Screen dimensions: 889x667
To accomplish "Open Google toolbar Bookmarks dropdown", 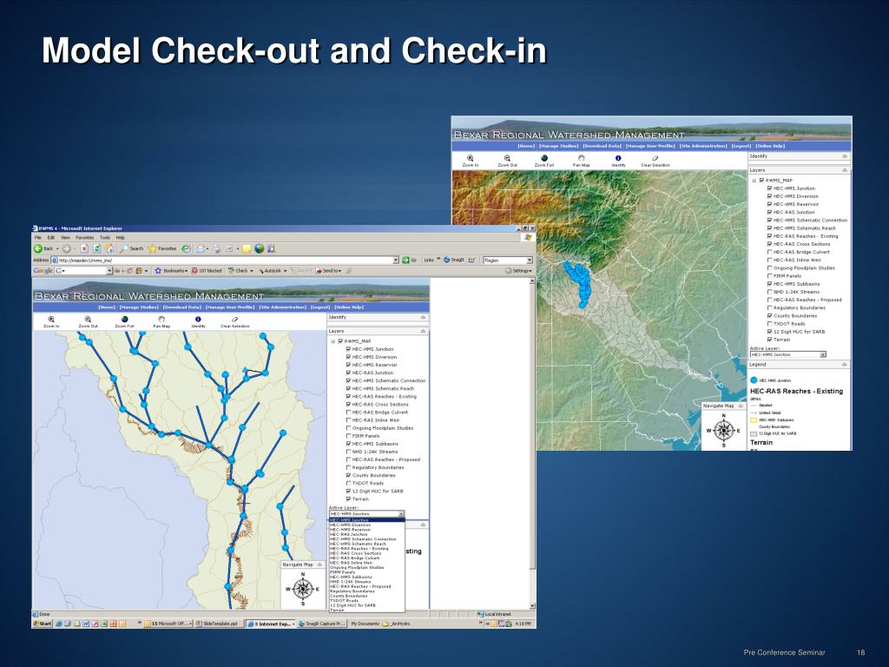I will point(171,271).
